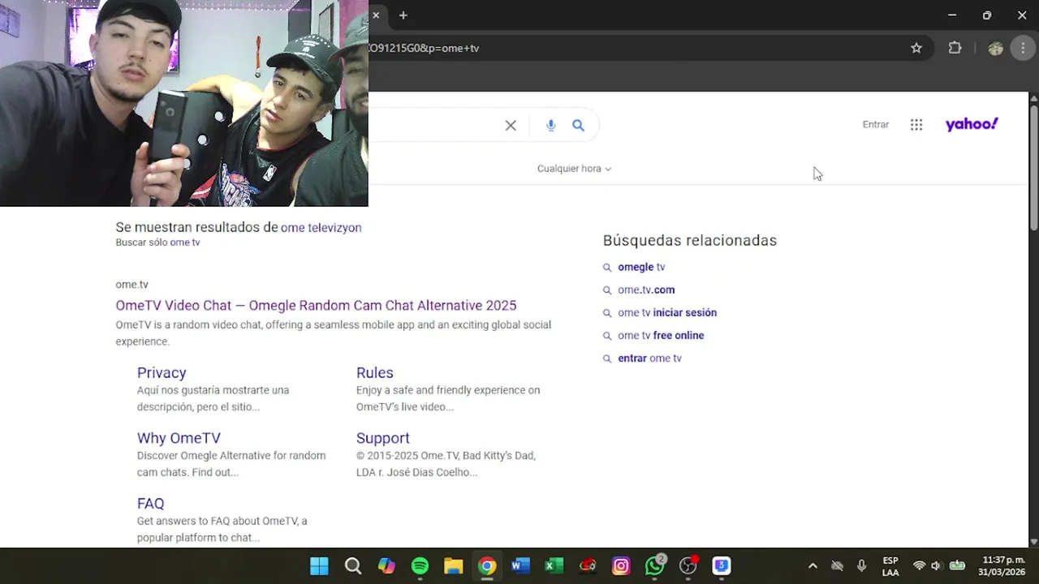The height and width of the screenshot is (584, 1039).
Task: Open the OmeTV Video Chat result title
Action: point(316,306)
